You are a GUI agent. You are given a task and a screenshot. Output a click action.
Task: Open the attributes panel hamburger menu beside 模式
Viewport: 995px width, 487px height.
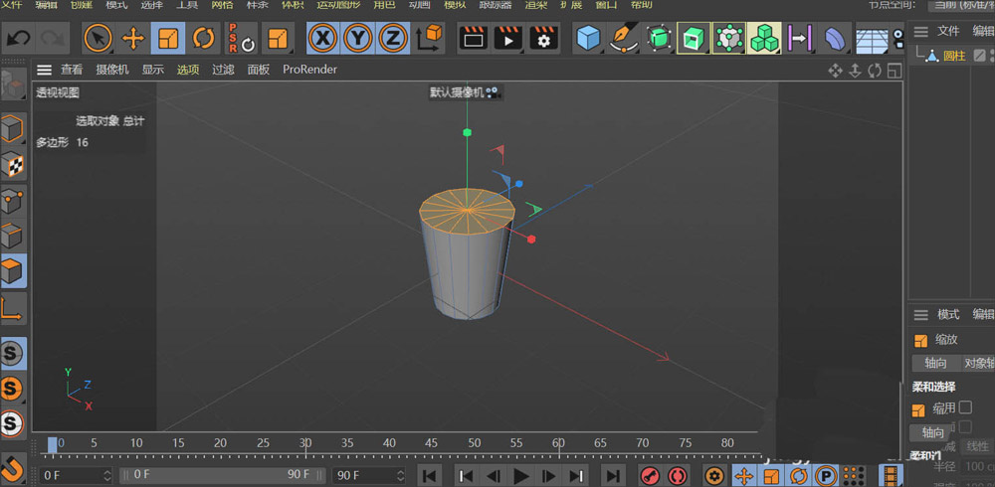(920, 314)
